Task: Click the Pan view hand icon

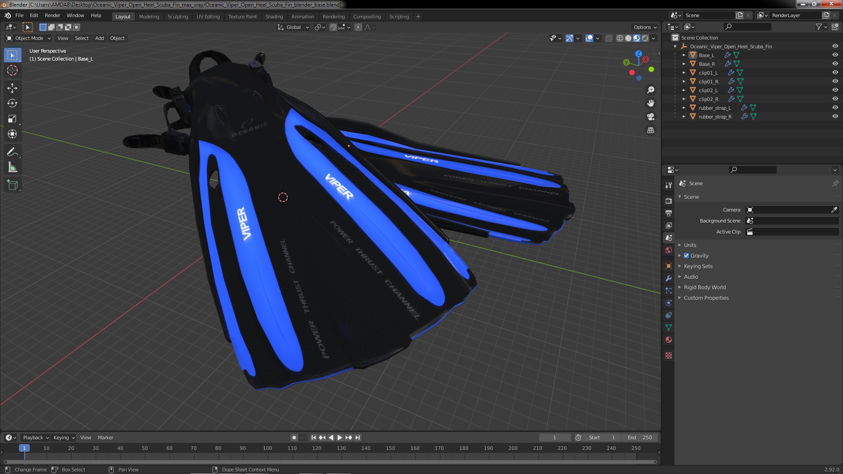Action: (651, 103)
